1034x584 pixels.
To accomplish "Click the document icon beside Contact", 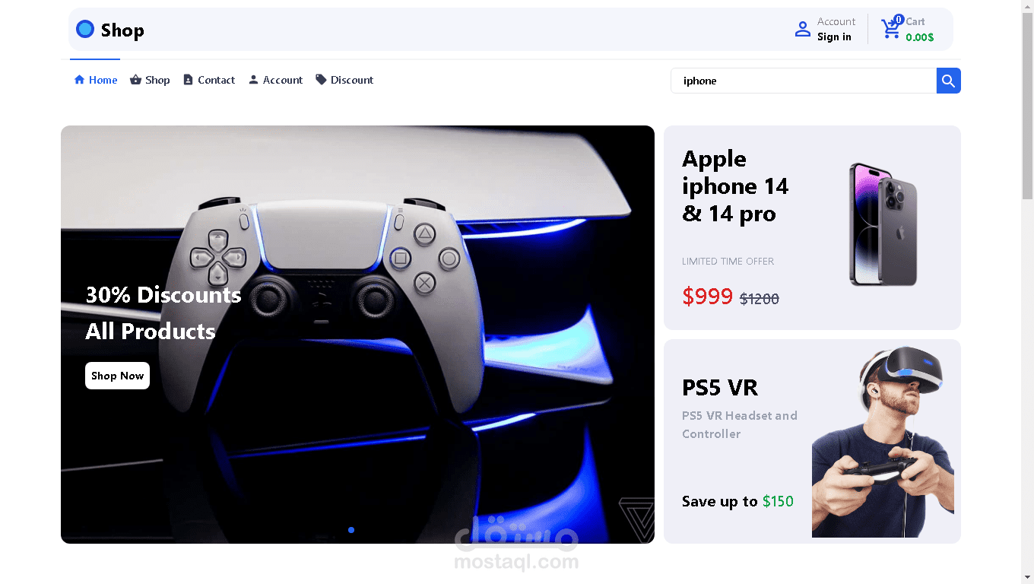I will click(188, 80).
